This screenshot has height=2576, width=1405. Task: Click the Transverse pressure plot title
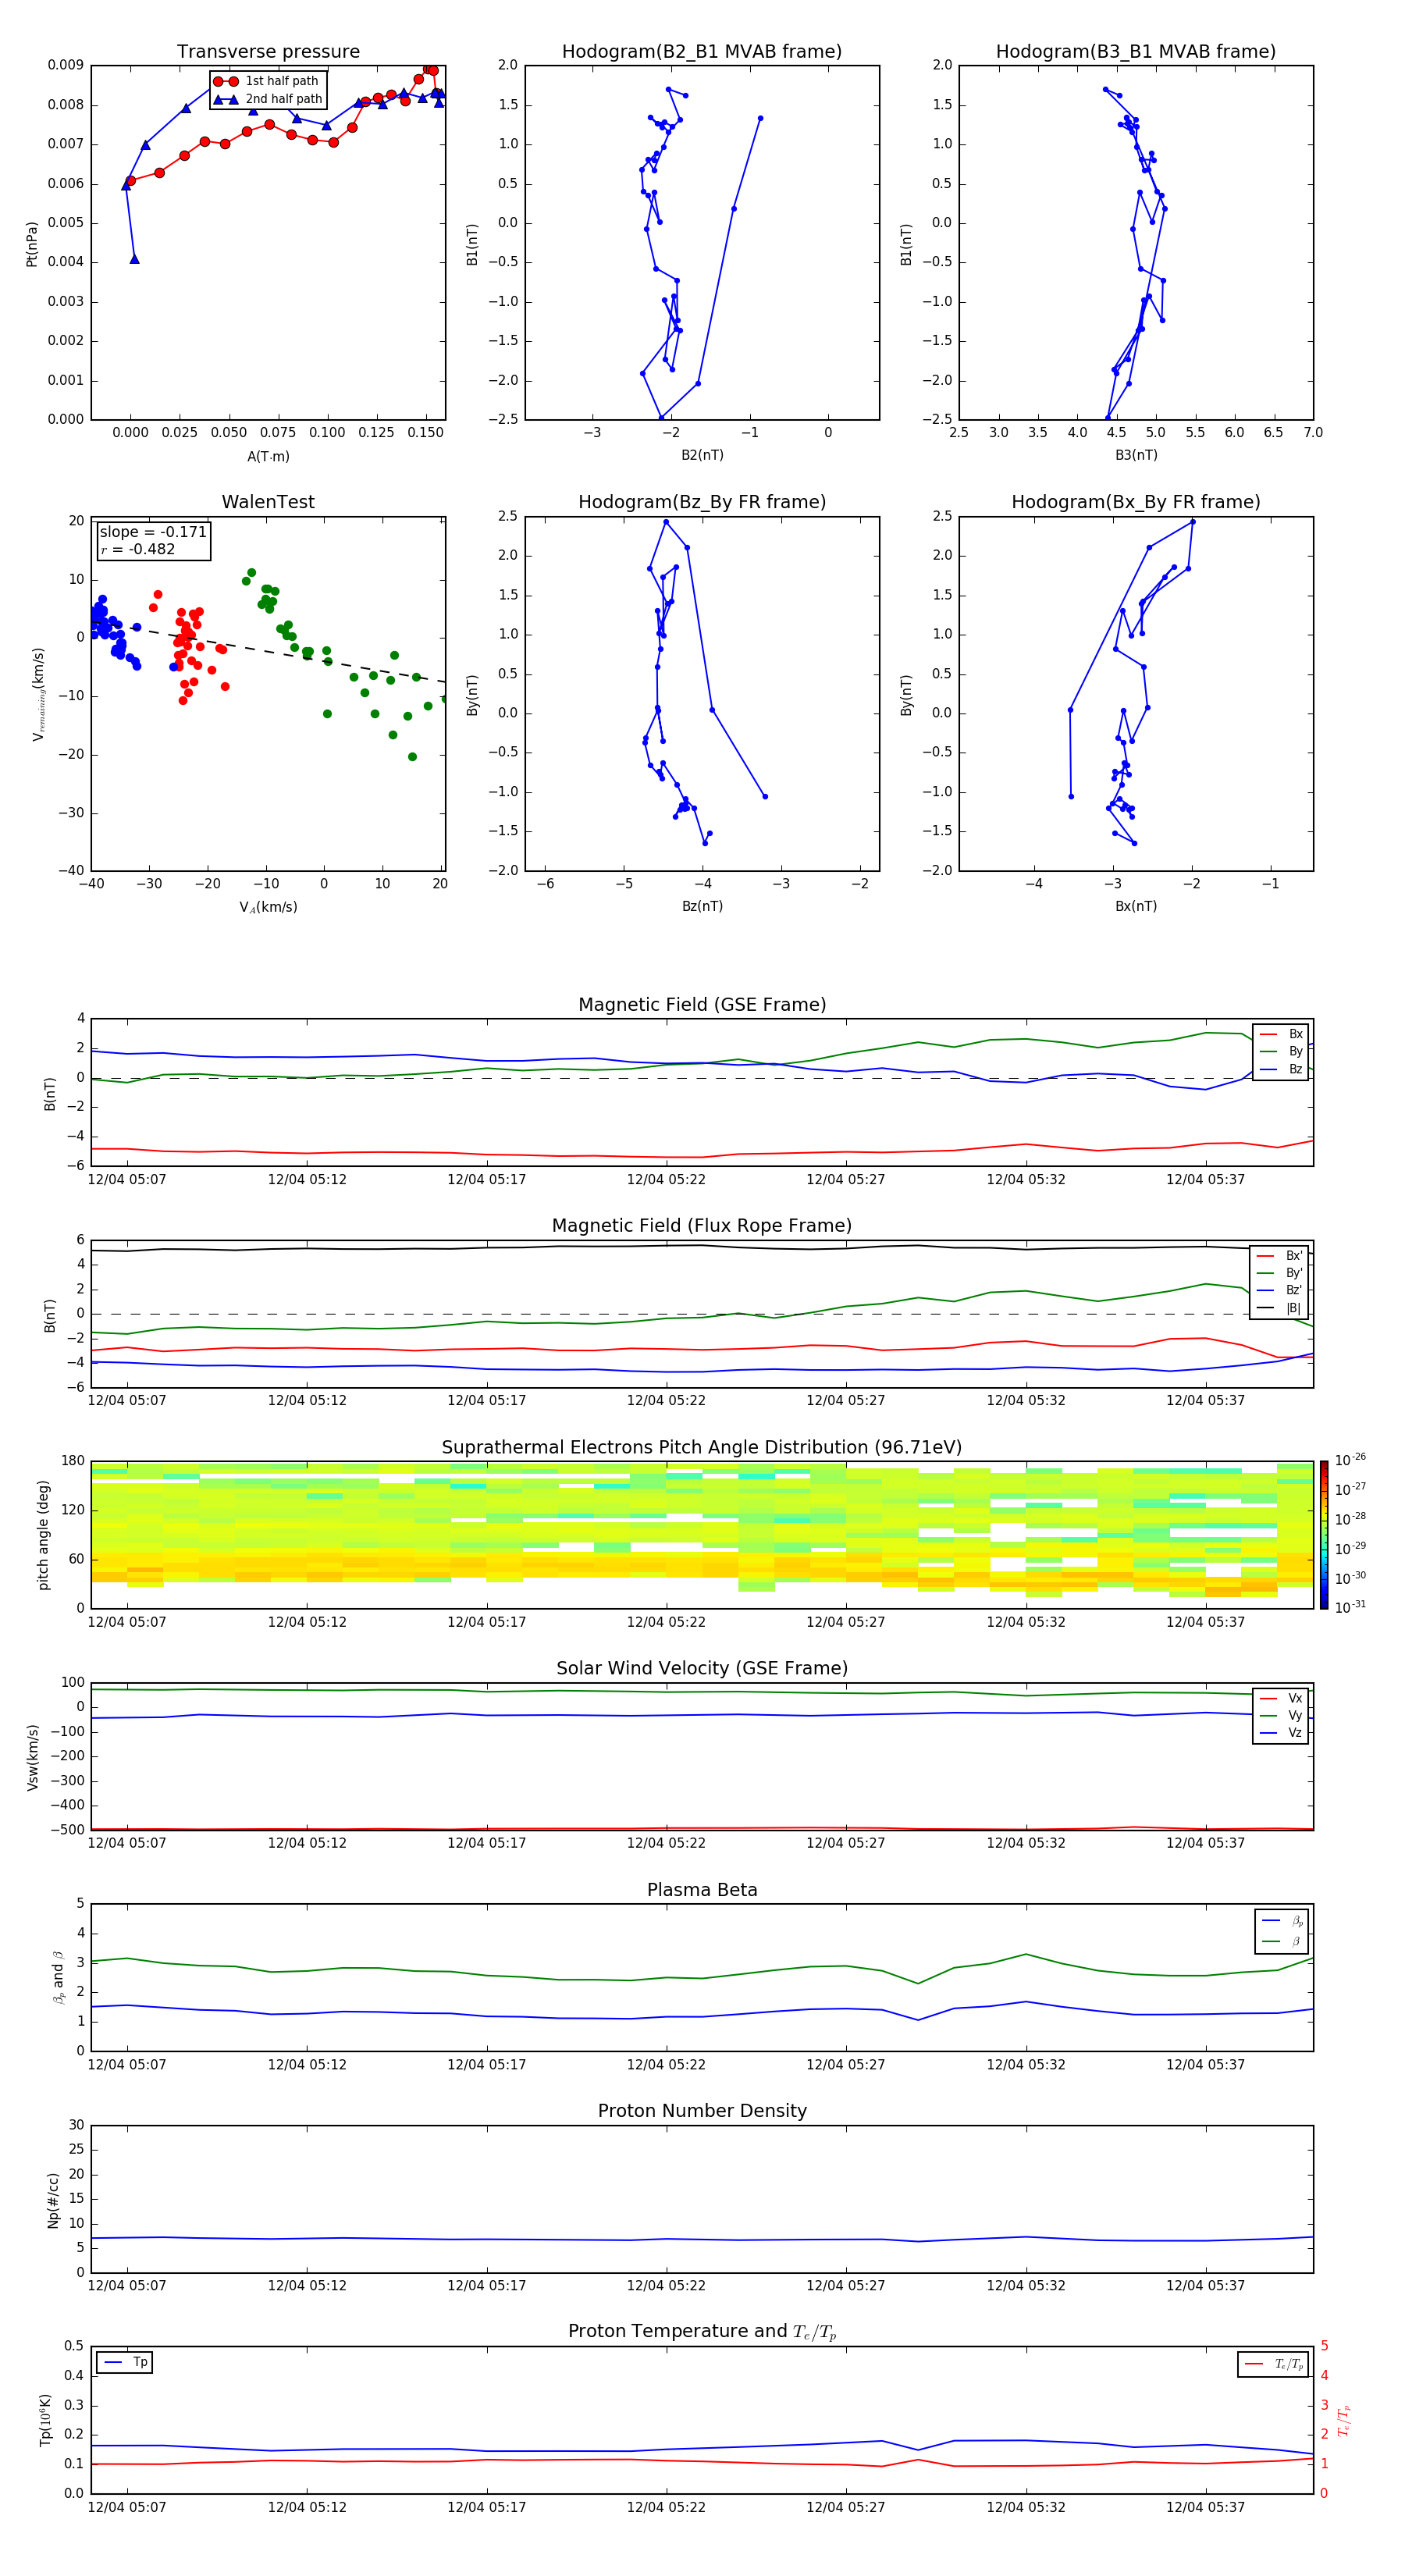pos(268,51)
